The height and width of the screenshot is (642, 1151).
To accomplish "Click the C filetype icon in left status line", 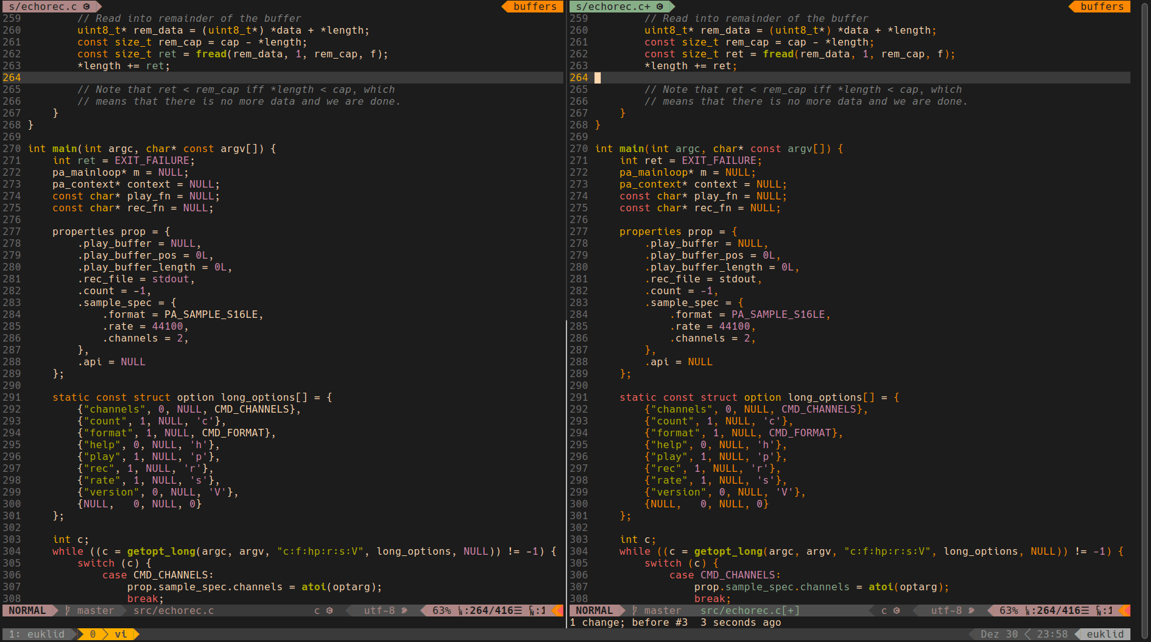I will click(330, 611).
